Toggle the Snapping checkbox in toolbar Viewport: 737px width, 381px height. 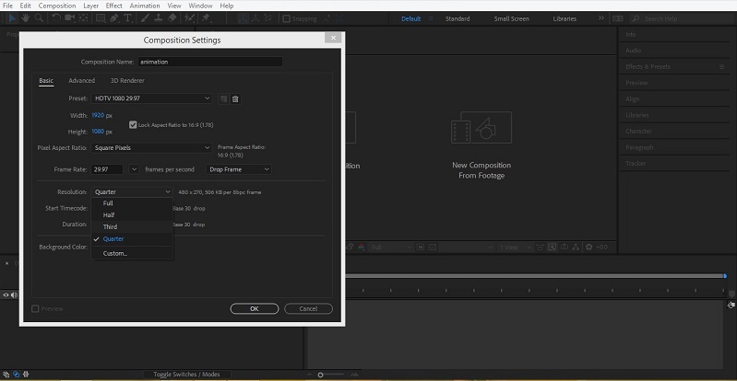(x=286, y=18)
